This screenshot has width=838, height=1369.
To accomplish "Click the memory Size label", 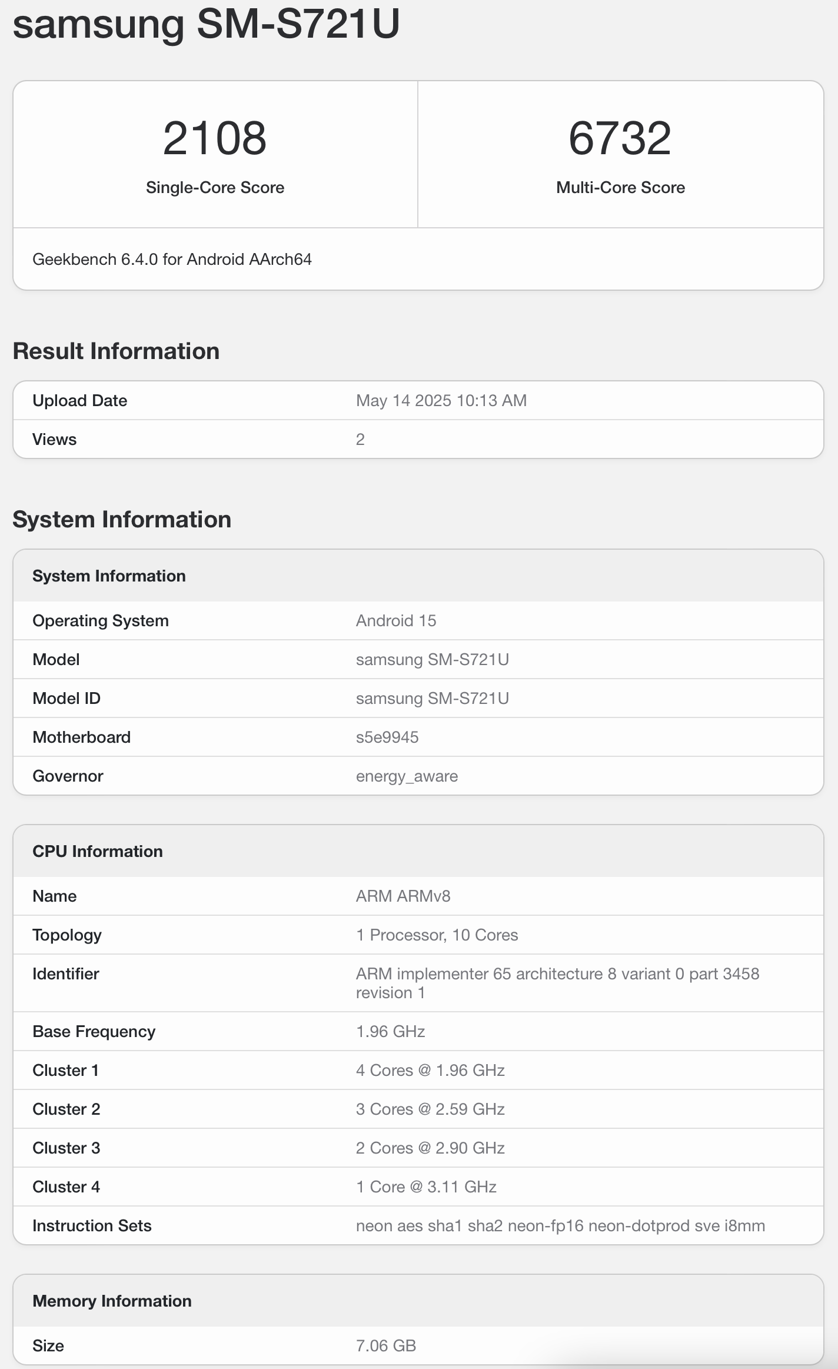I will point(48,1345).
